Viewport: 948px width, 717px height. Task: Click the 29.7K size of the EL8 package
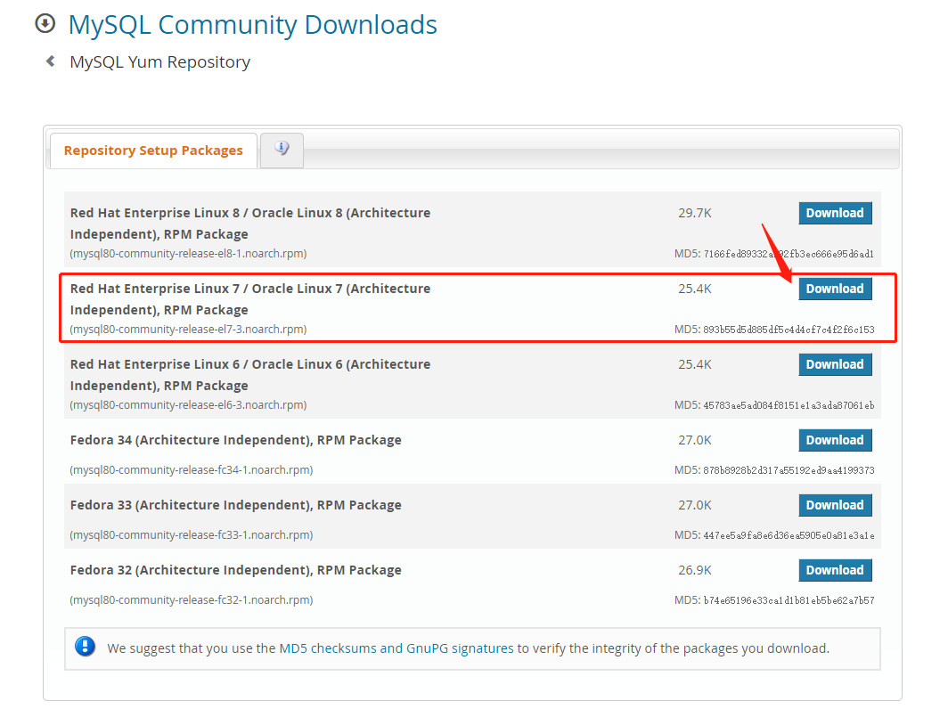tap(695, 213)
